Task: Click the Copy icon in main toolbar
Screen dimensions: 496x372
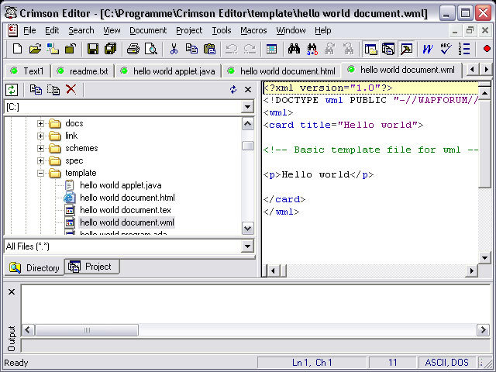Action: click(191, 49)
